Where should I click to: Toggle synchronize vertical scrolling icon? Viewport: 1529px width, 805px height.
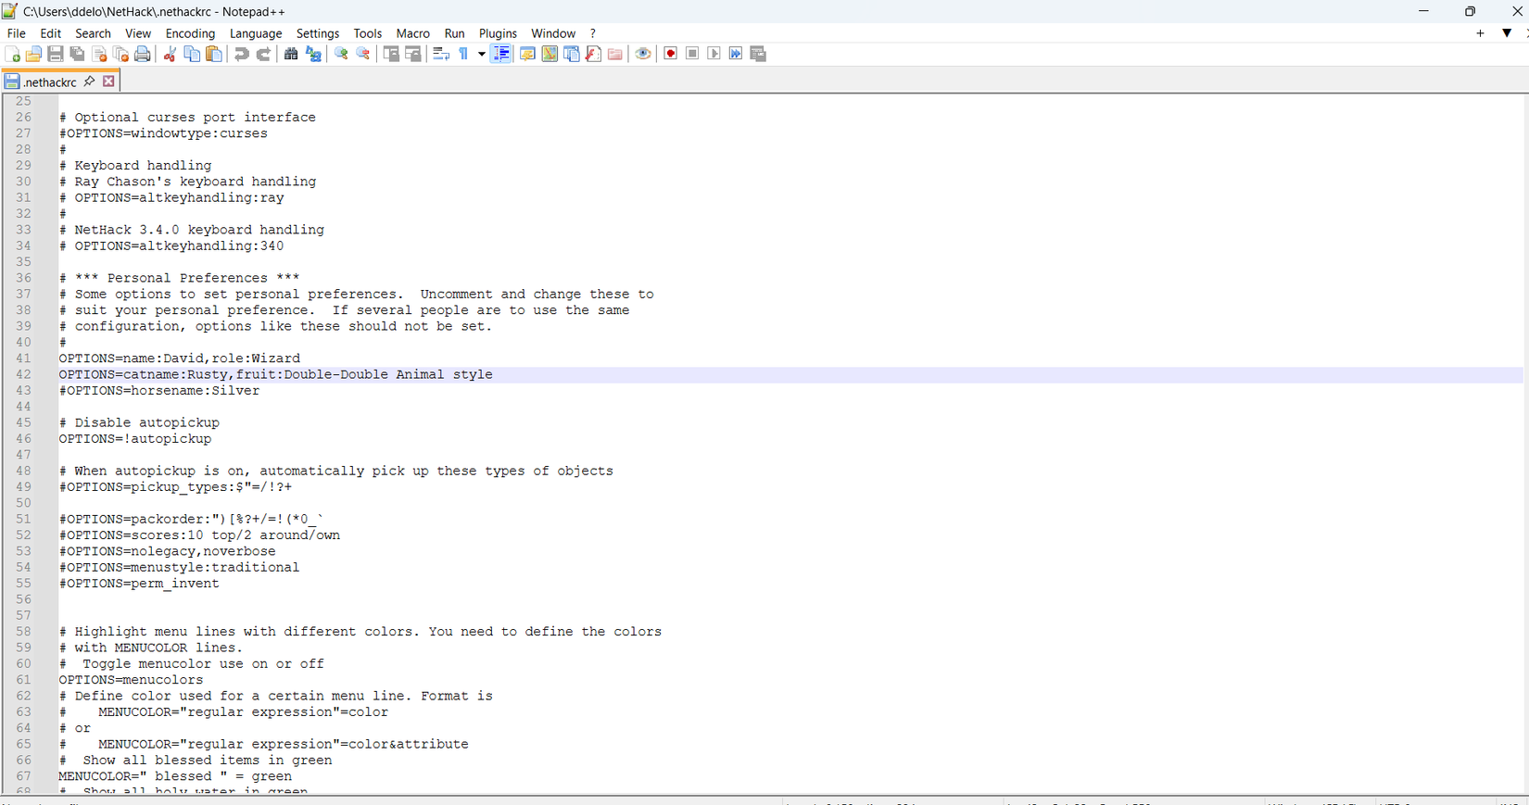(391, 54)
